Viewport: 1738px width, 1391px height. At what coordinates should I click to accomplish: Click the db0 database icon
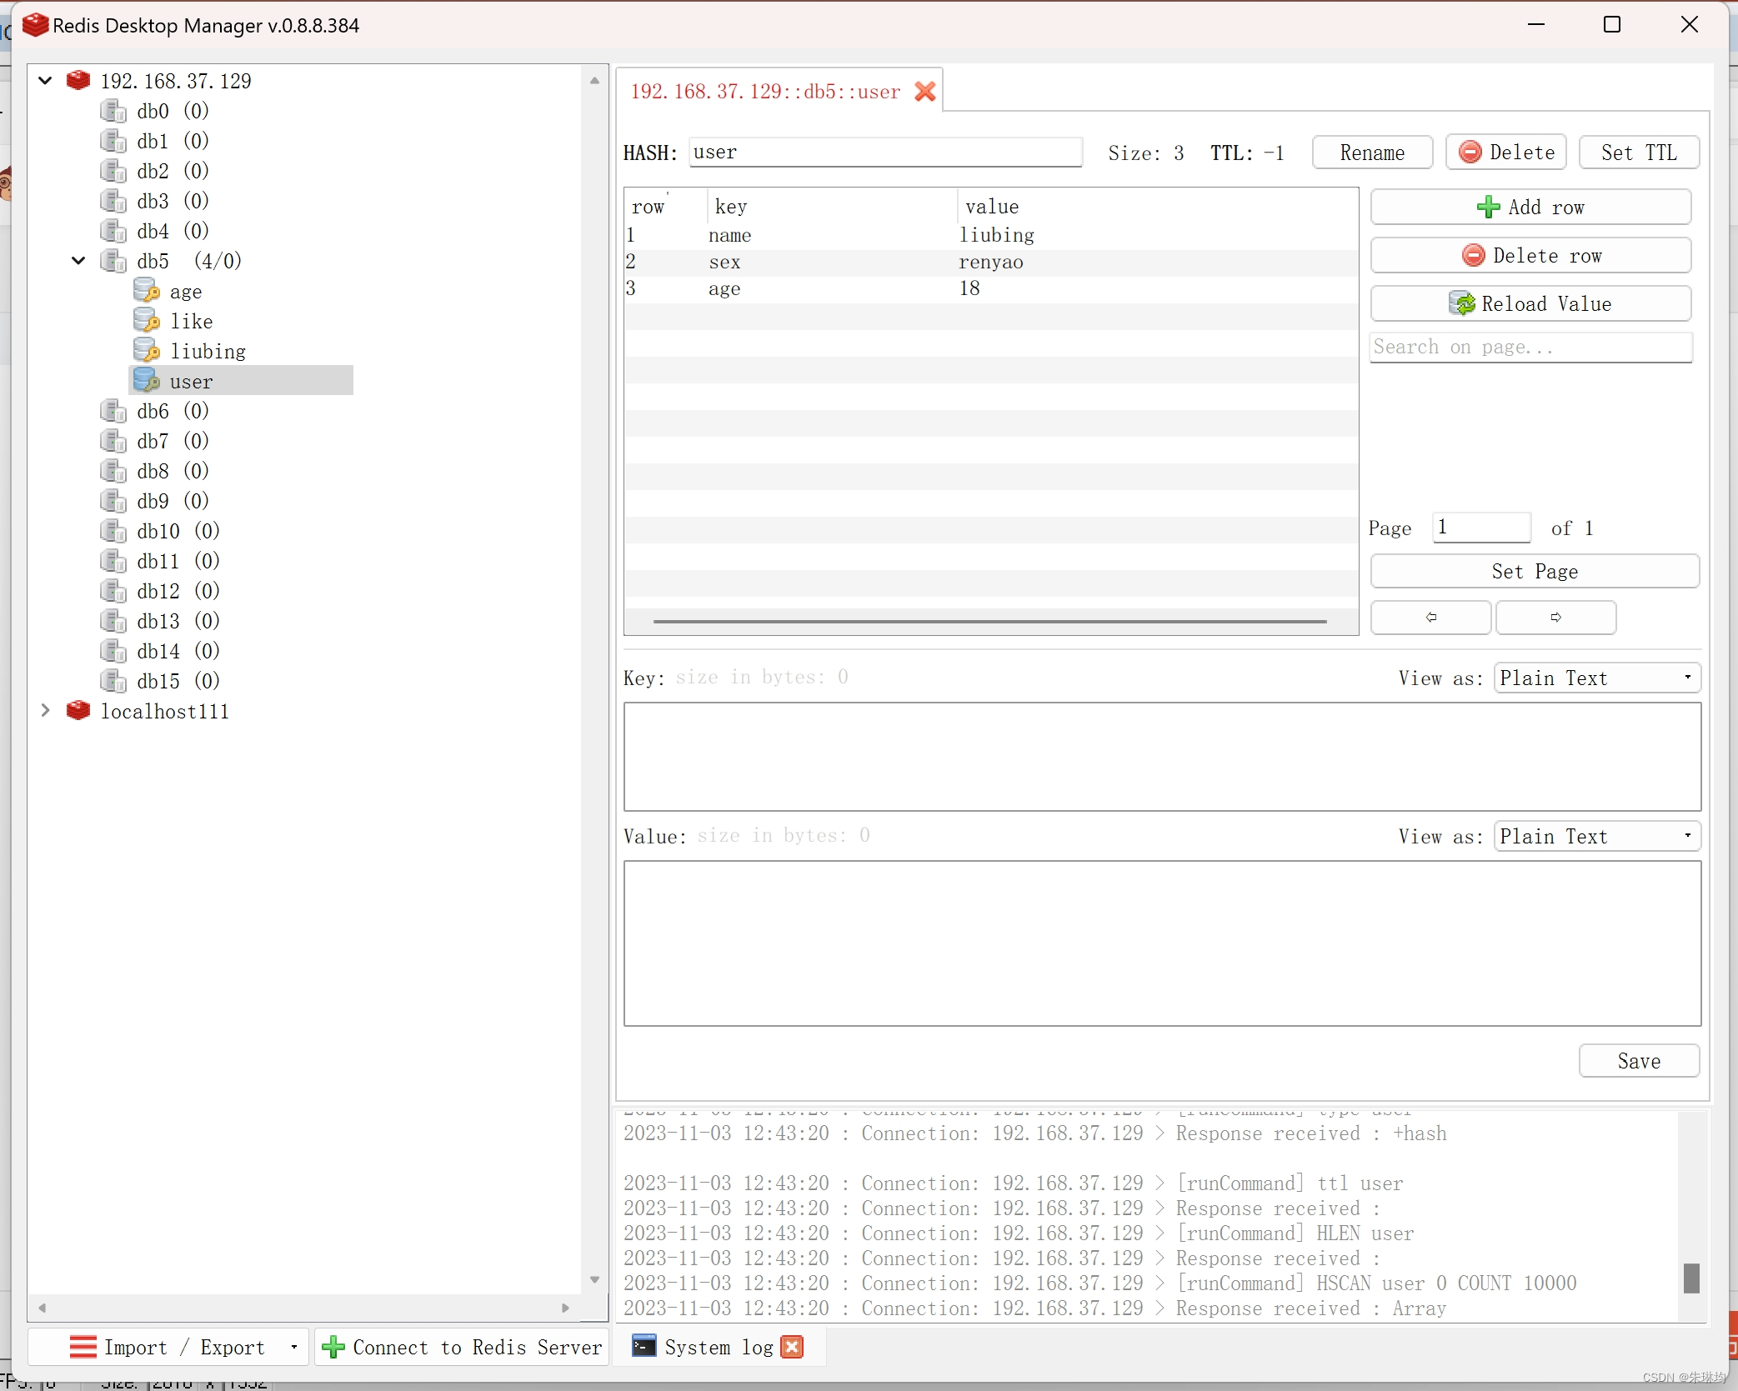coord(113,111)
